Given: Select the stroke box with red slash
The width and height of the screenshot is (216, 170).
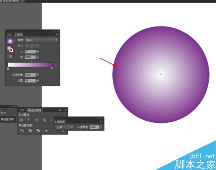Looking at the screenshot, I should [x=11, y=50].
